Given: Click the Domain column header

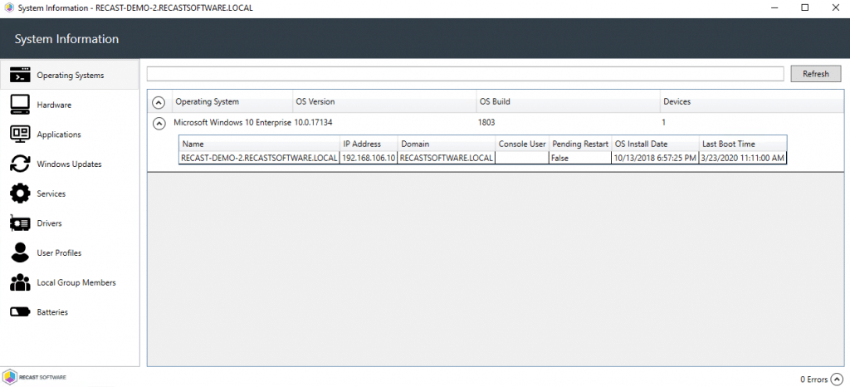Looking at the screenshot, I should [447, 145].
